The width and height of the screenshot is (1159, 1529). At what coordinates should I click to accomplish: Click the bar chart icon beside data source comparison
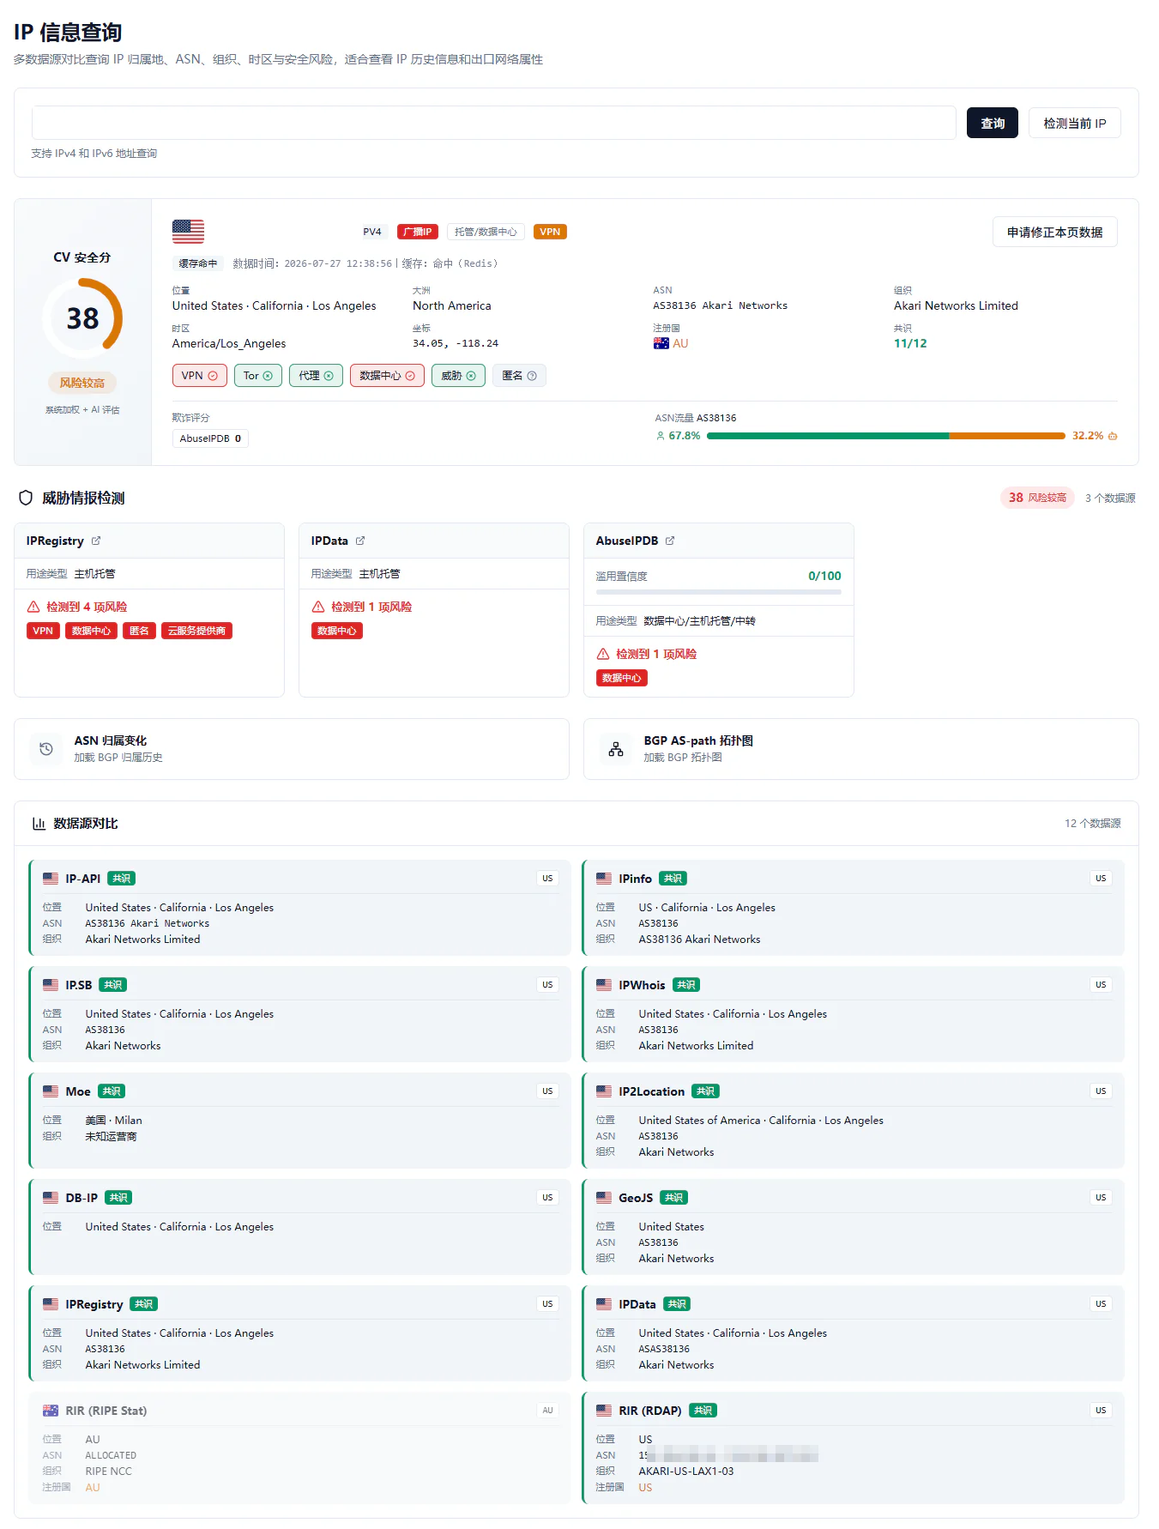point(39,824)
